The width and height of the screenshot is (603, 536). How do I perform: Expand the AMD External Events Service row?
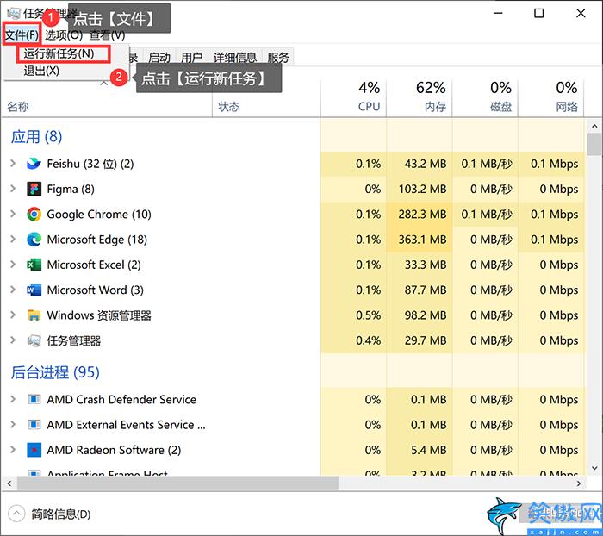13,425
